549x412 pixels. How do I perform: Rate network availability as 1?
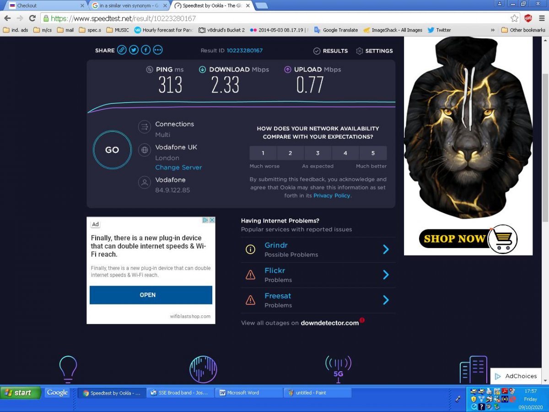(263, 153)
